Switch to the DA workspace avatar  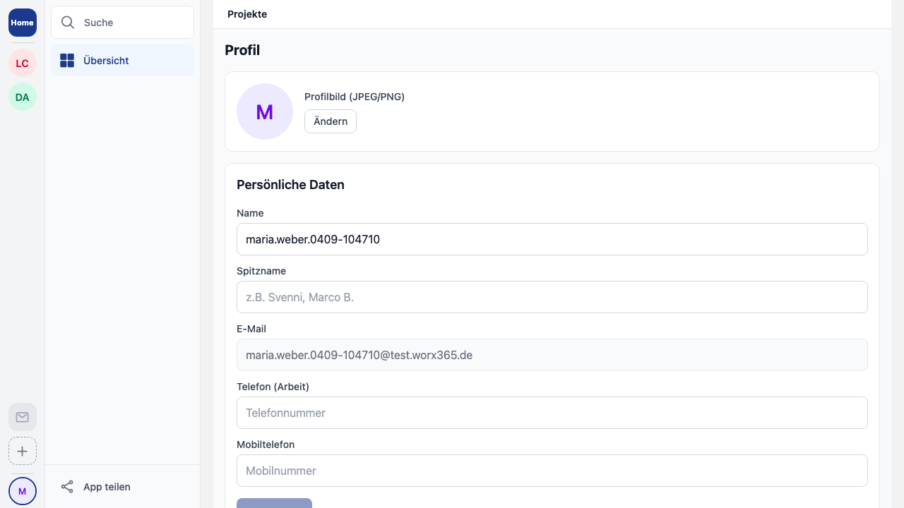click(23, 97)
